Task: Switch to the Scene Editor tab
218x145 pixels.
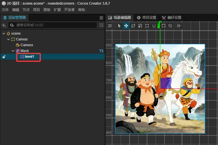Action: click(x=120, y=18)
